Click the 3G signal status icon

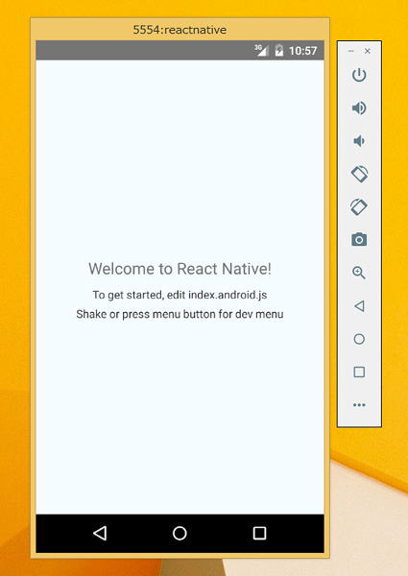click(x=261, y=50)
